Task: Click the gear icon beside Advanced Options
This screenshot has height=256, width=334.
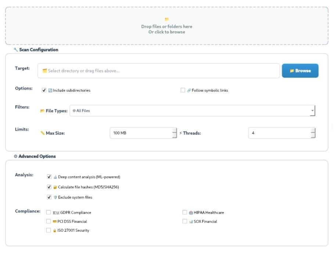Action: point(15,156)
